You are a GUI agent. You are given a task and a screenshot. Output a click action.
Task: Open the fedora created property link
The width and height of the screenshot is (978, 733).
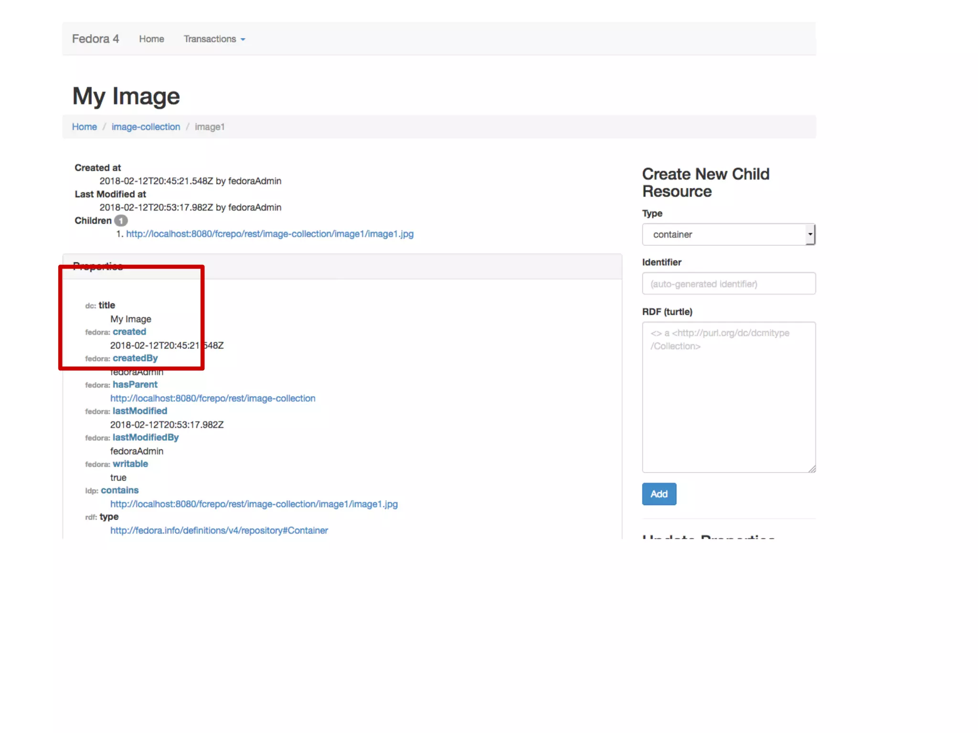[x=129, y=332]
